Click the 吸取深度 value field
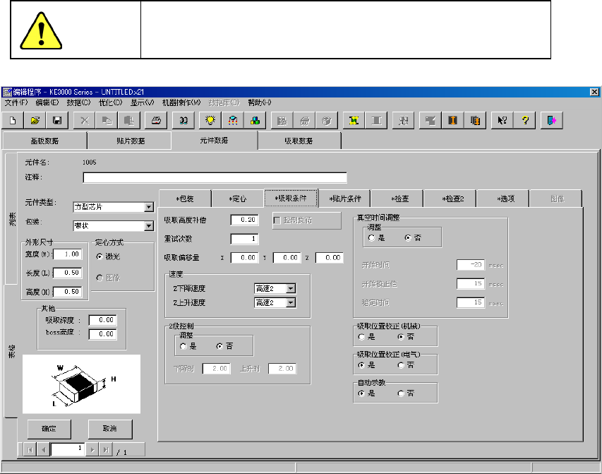The width and height of the screenshot is (602, 474). pyautogui.click(x=102, y=320)
